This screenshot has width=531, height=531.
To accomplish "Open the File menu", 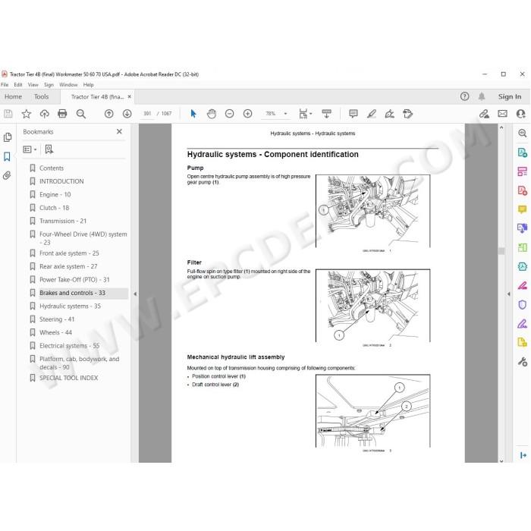I will click(x=5, y=85).
